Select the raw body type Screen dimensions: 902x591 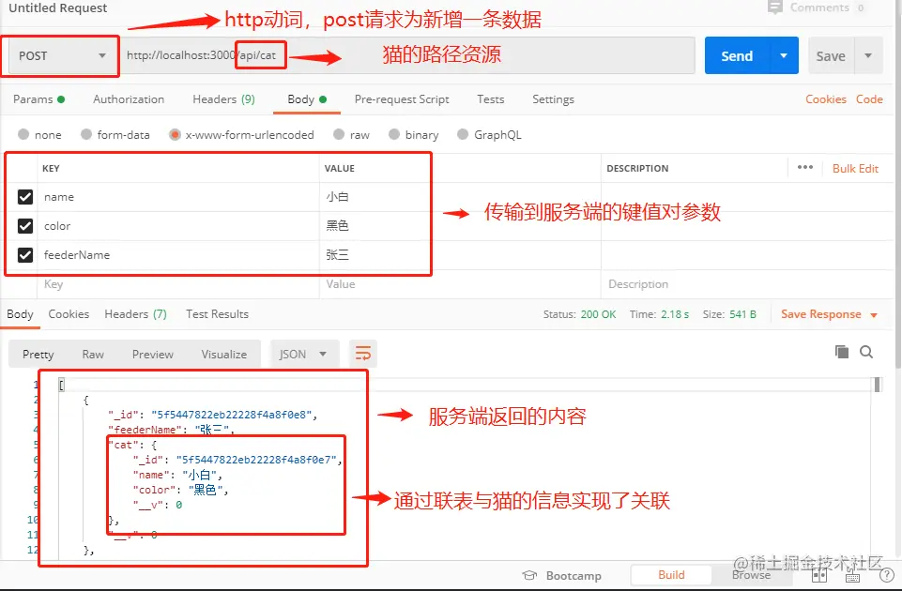tap(351, 134)
